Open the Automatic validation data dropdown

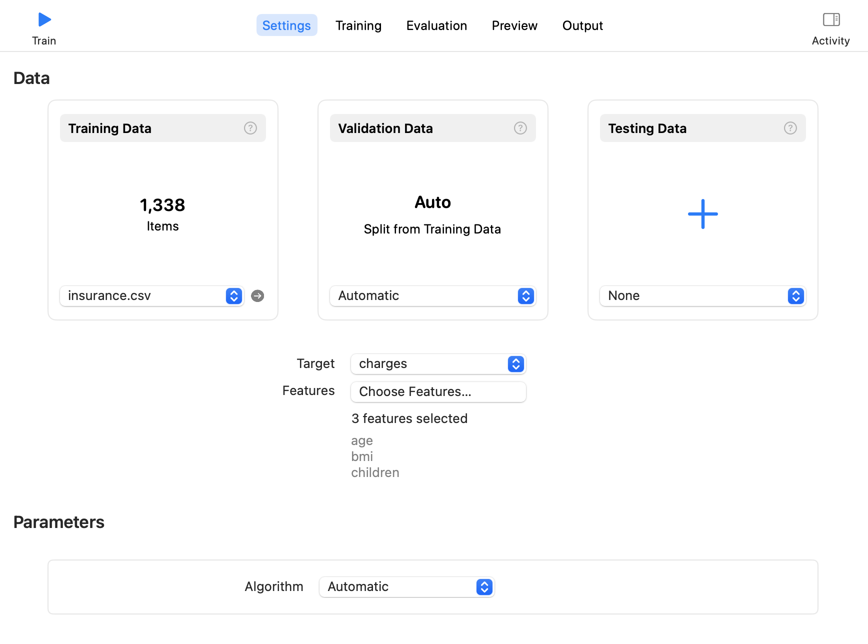432,296
